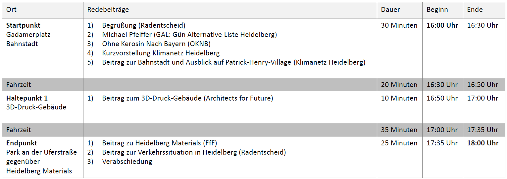The height and width of the screenshot is (179, 507).
Task: Click the bold "Endpunkt" label
Action: click(22, 143)
